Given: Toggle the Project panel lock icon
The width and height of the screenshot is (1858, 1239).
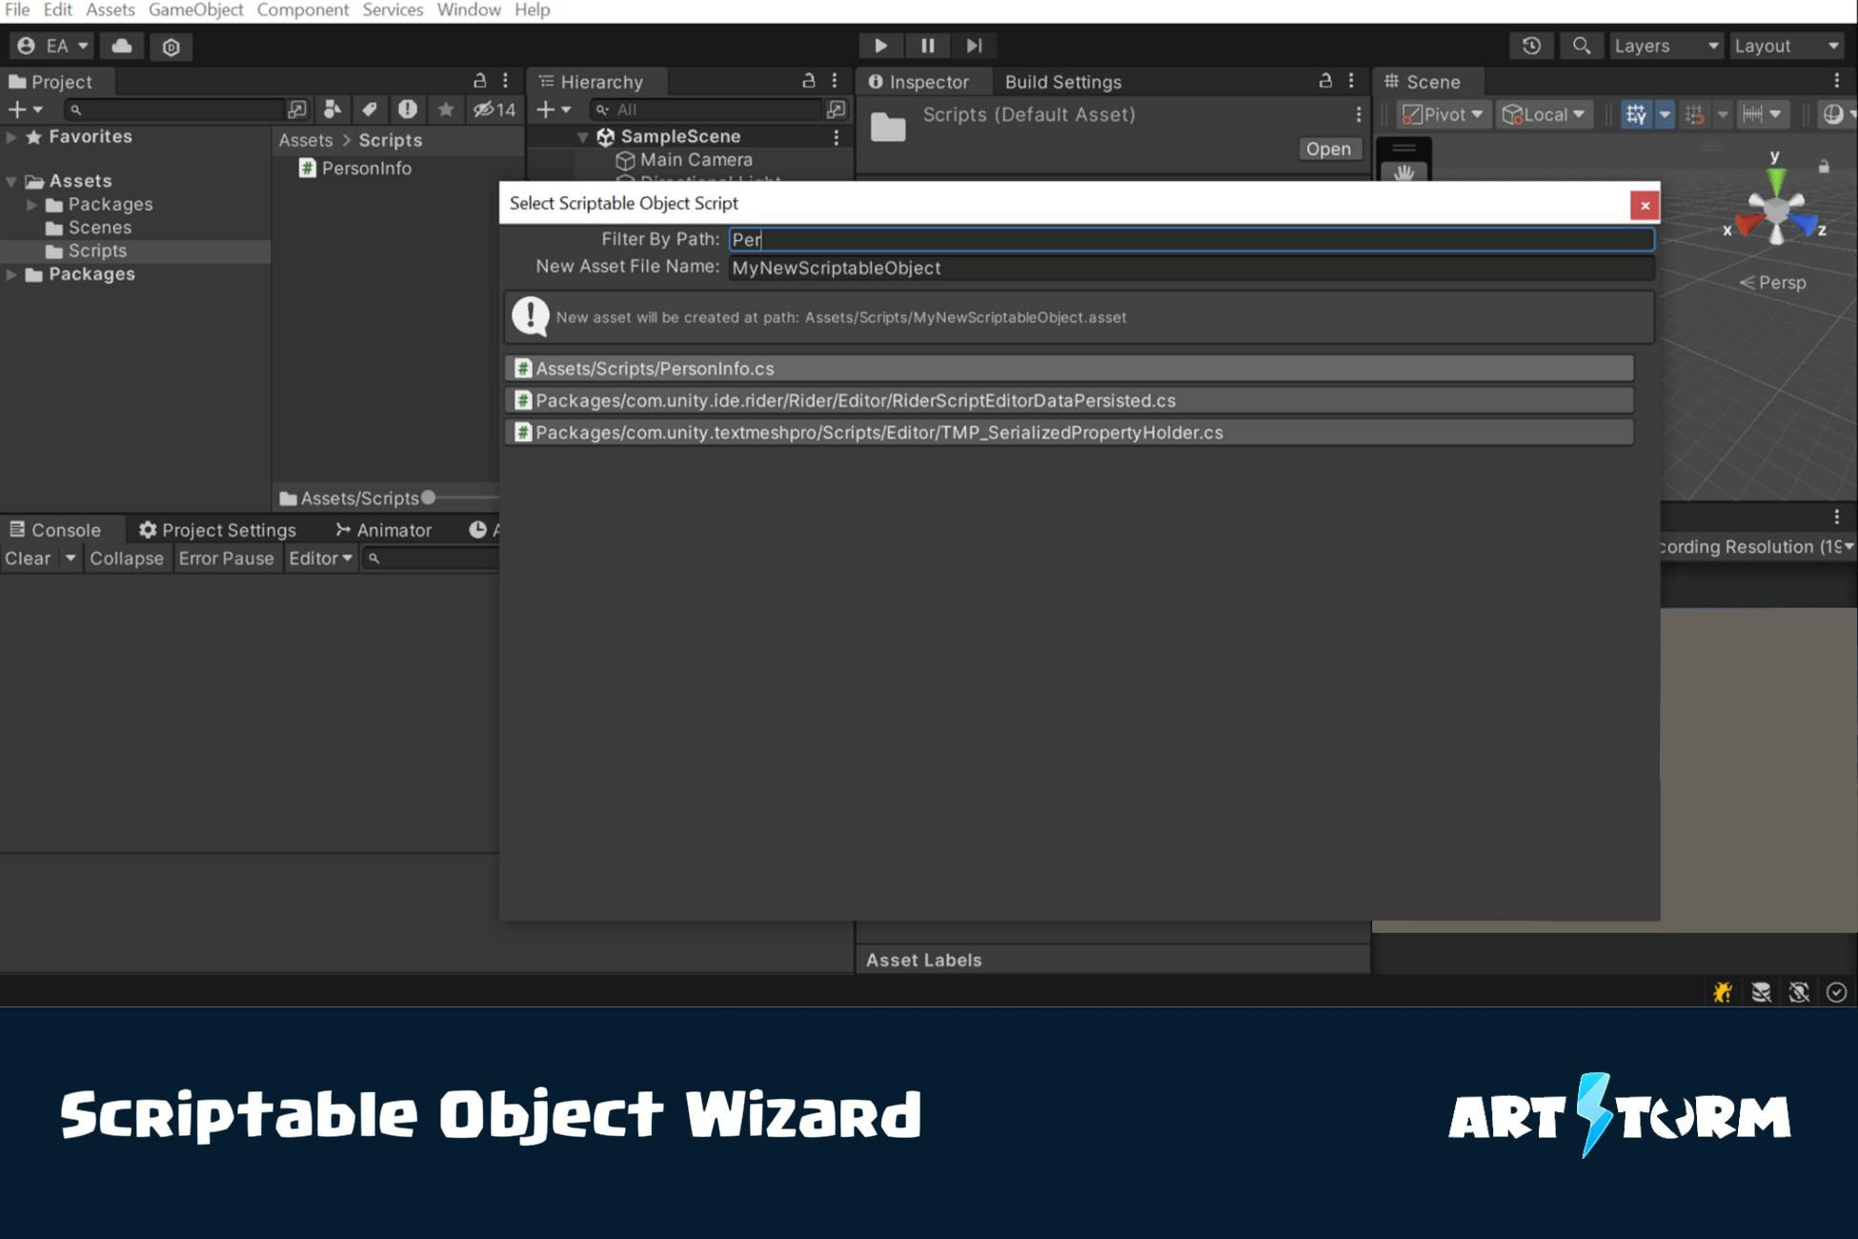Looking at the screenshot, I should click(479, 81).
